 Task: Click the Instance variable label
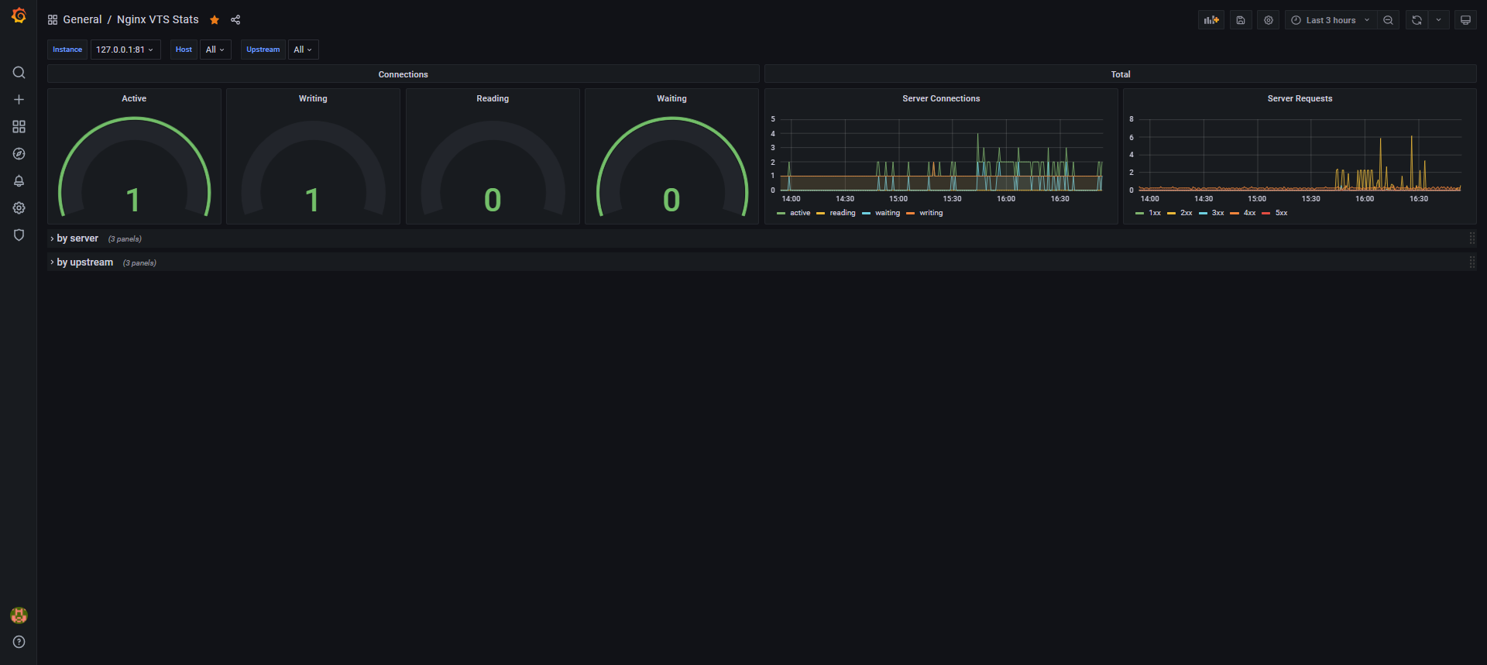(x=67, y=50)
